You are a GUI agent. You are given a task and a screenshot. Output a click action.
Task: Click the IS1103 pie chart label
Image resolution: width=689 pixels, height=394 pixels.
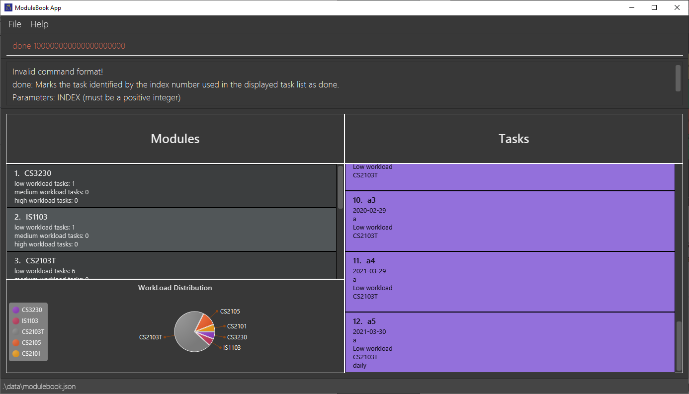click(x=232, y=348)
